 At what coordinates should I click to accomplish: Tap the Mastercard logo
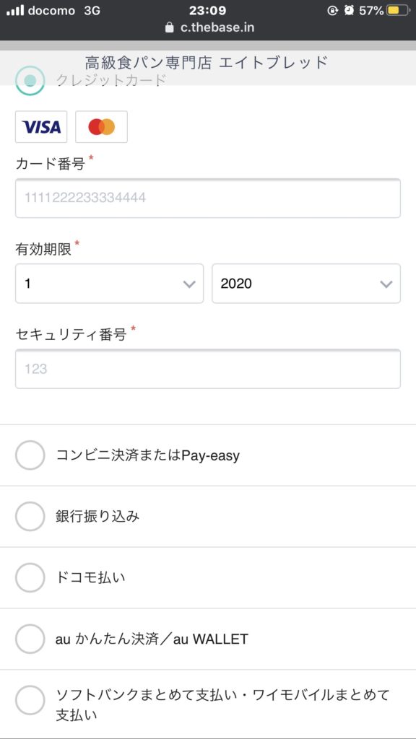pos(101,127)
